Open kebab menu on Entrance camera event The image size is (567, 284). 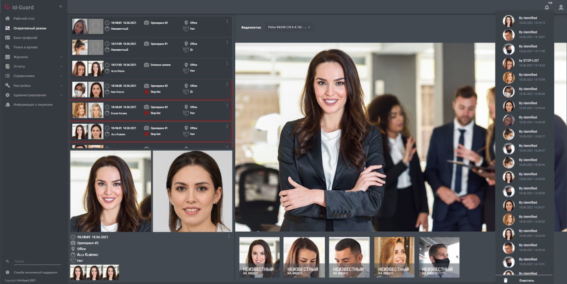coord(227,63)
